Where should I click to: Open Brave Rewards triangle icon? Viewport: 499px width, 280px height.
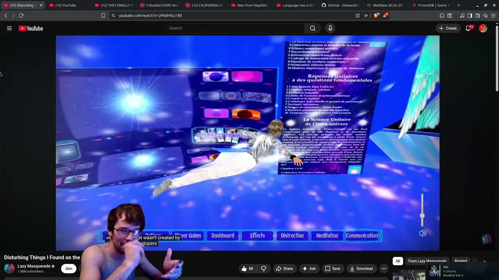pyautogui.click(x=385, y=16)
